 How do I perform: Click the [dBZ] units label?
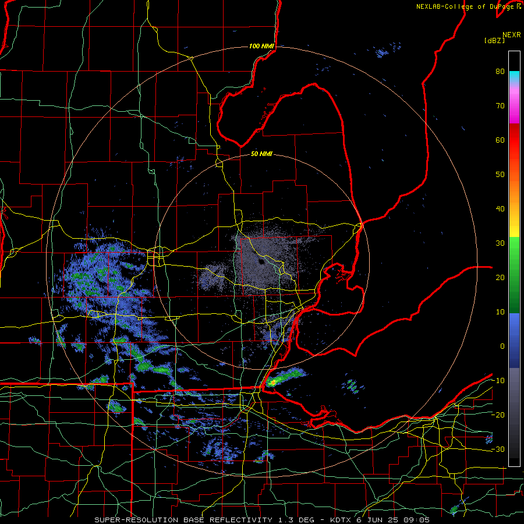coord(494,40)
